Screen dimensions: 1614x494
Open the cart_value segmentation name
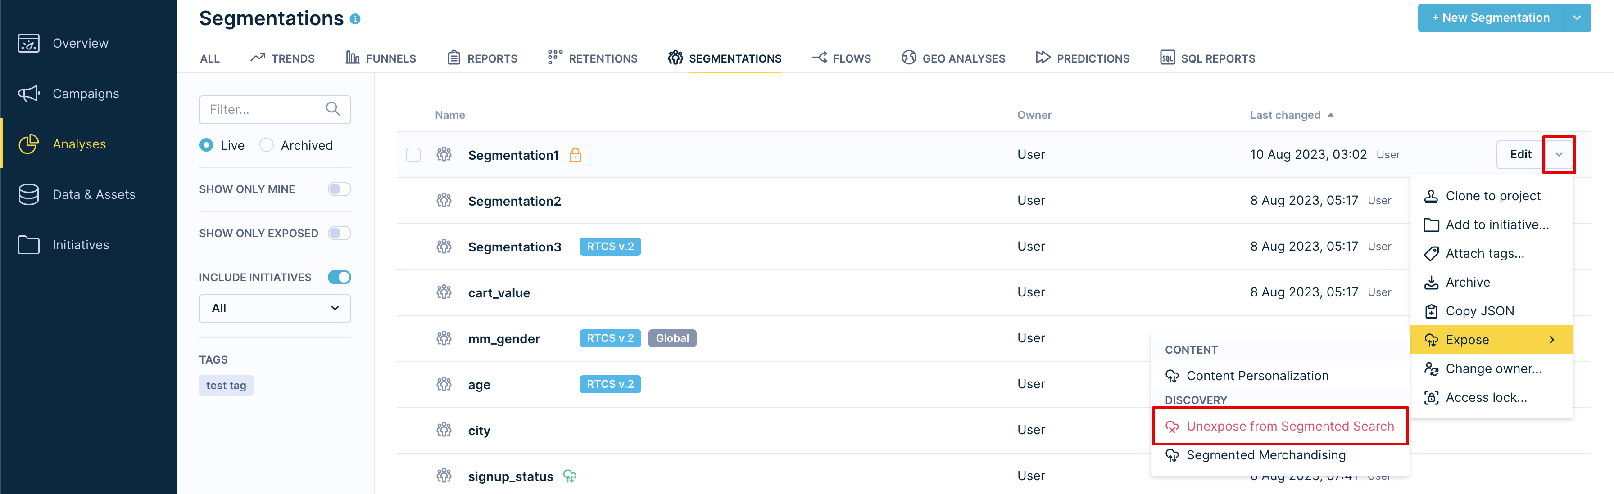(x=499, y=293)
